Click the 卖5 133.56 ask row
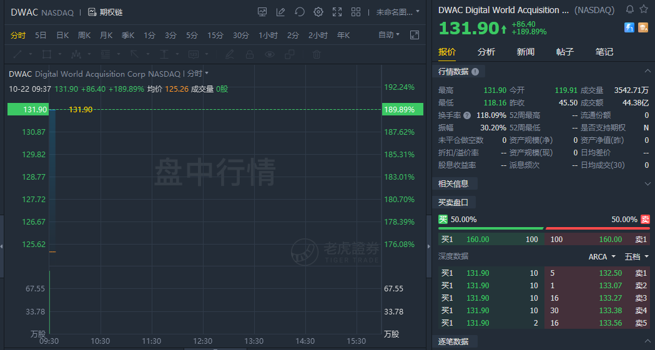 click(598, 323)
